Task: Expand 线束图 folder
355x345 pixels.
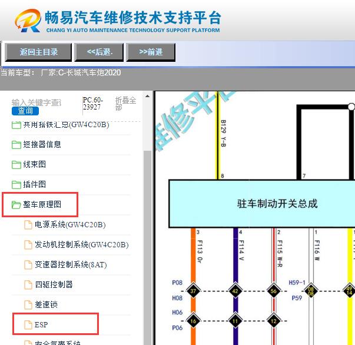Action: [34, 164]
